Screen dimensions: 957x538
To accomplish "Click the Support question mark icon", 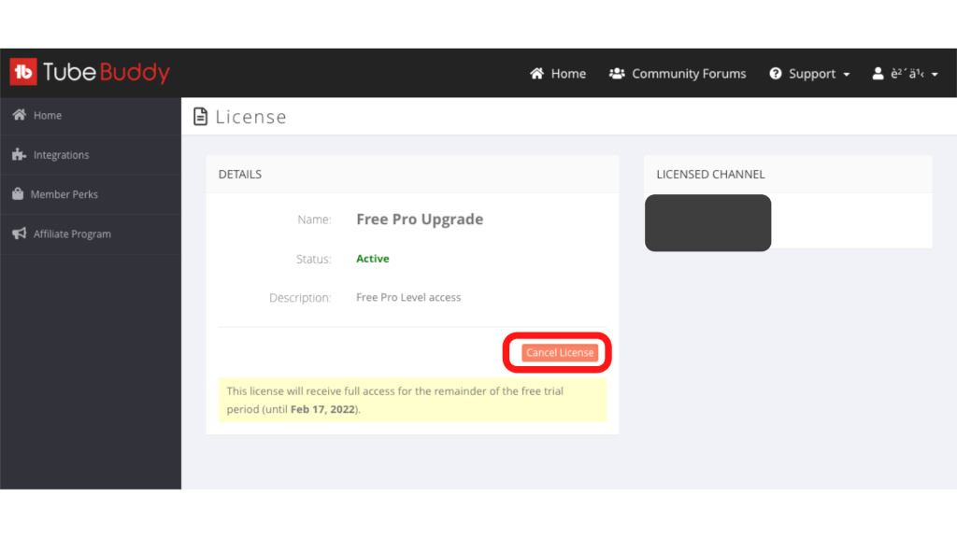I will (775, 74).
